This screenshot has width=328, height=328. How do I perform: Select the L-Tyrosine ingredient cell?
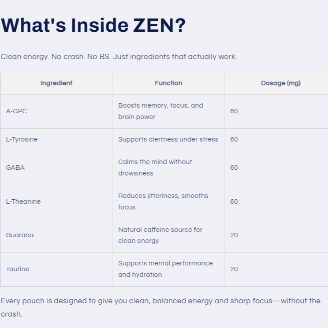(22, 140)
